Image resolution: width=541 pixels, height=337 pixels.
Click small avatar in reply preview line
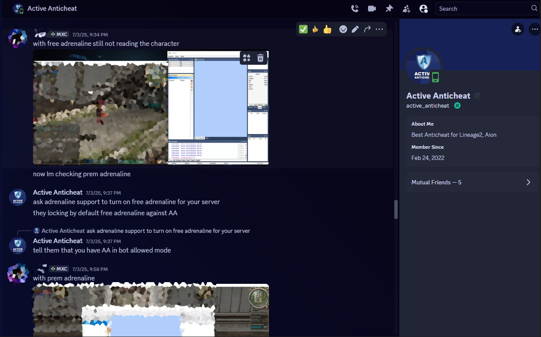pos(36,231)
